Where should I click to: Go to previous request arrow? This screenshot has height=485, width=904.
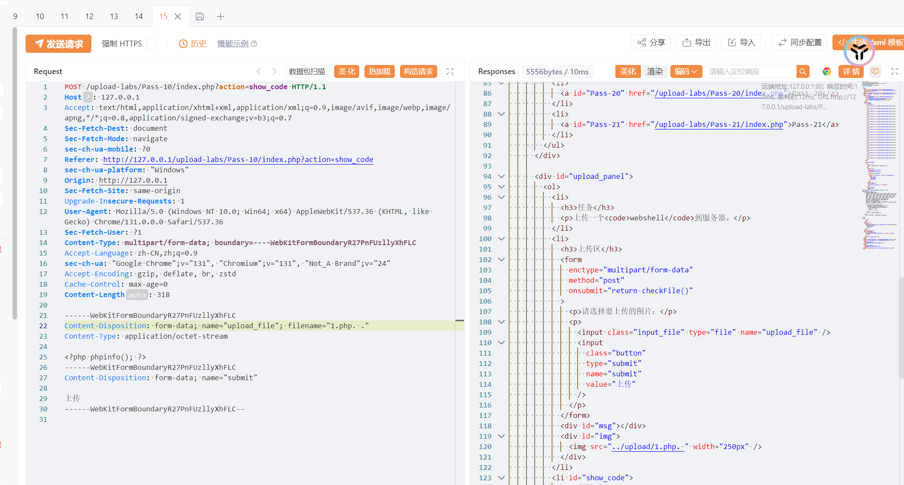pos(259,71)
